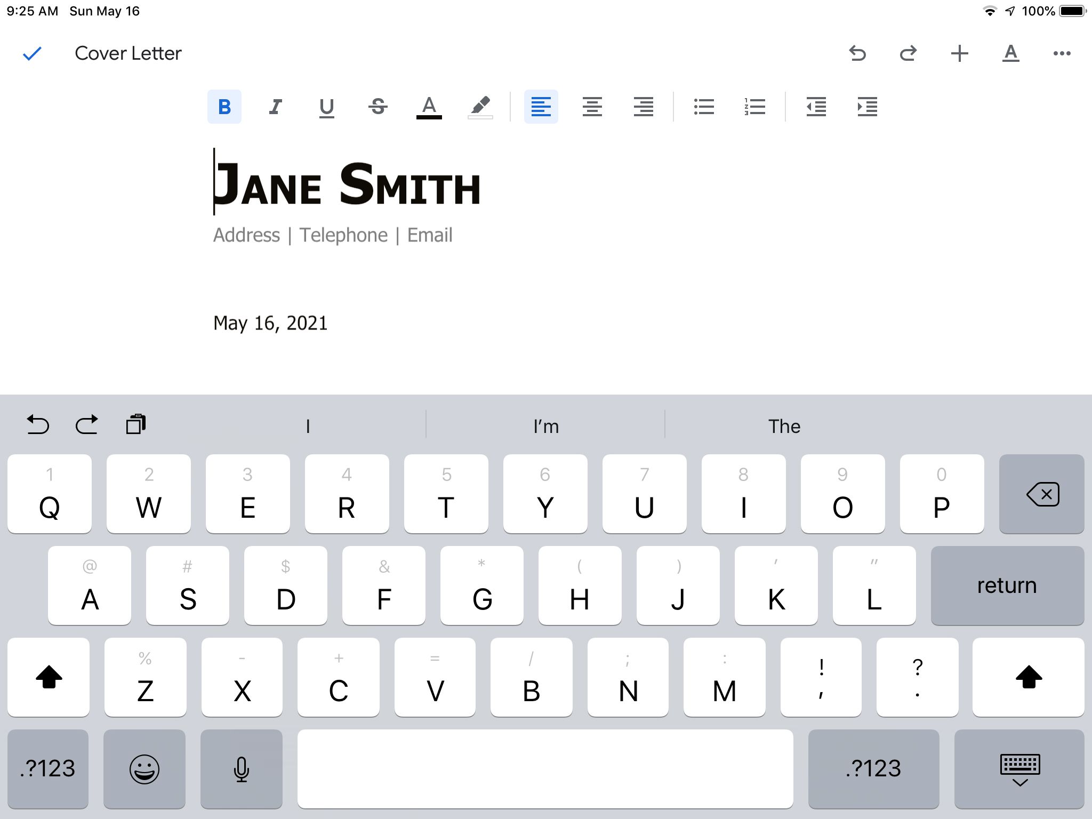Start dictation with the microphone key

[242, 769]
